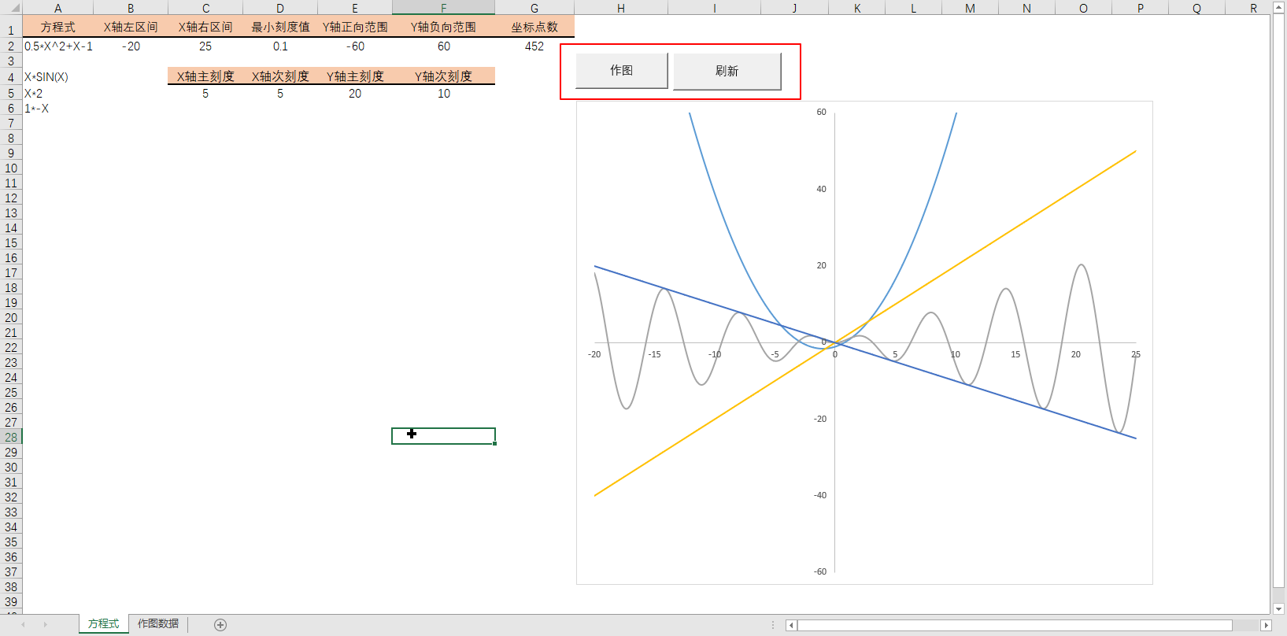1287x636 pixels.
Task: Click the horizontal scrollbar right arrow
Action: [1266, 625]
